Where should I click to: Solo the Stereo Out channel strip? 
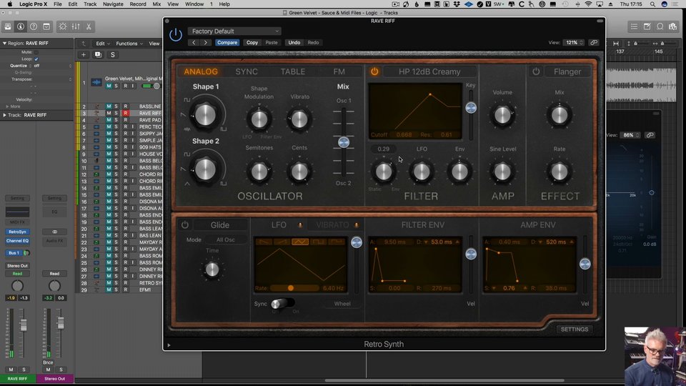pos(61,370)
